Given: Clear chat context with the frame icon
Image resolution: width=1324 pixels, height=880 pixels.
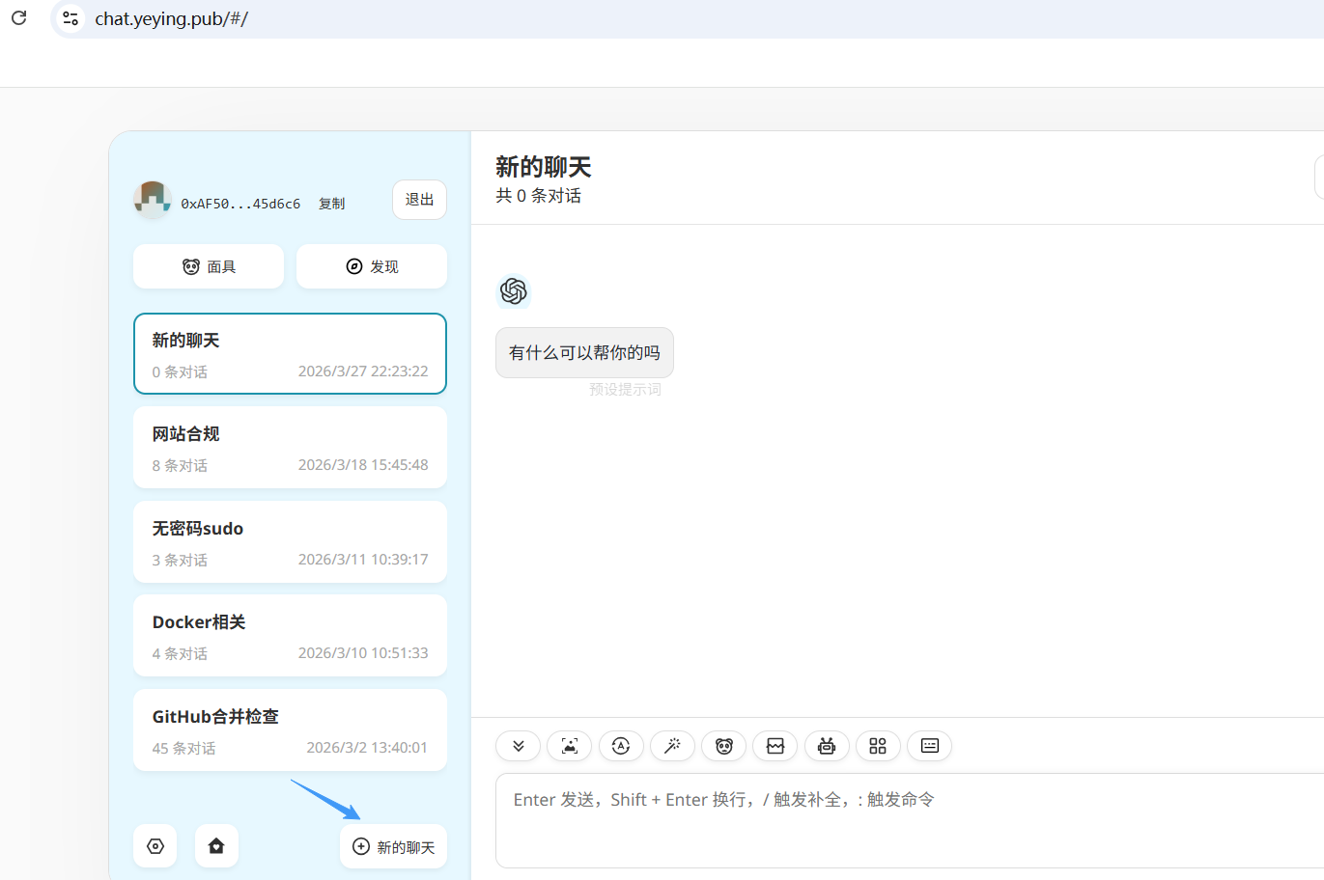Looking at the screenshot, I should 775,746.
